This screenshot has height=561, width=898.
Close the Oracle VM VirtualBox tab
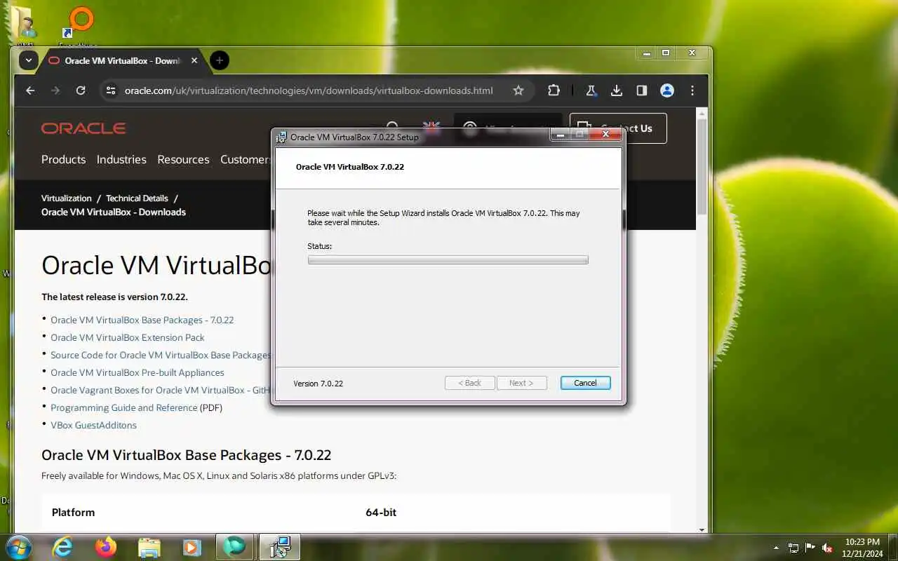[x=194, y=60]
